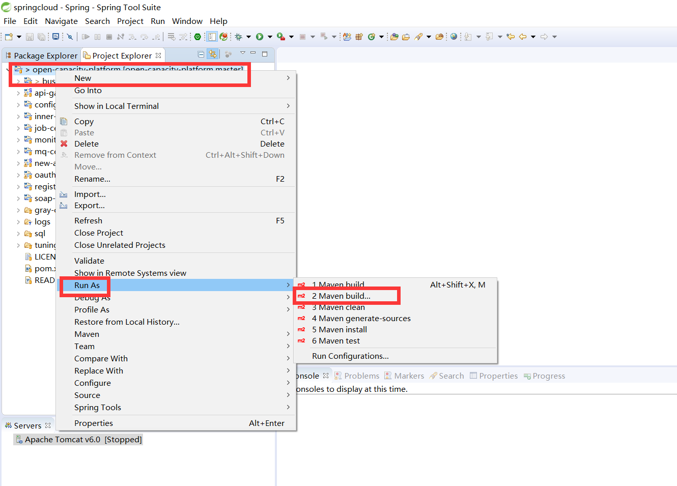Click the Search flashlight toolbar icon
Image resolution: width=677 pixels, height=486 pixels.
click(x=418, y=37)
